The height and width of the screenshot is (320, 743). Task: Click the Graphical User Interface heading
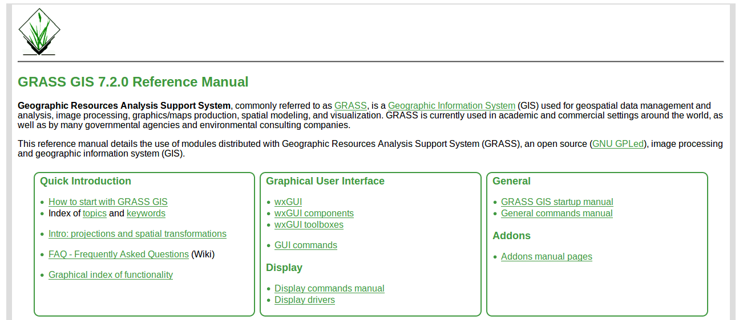pyautogui.click(x=325, y=181)
